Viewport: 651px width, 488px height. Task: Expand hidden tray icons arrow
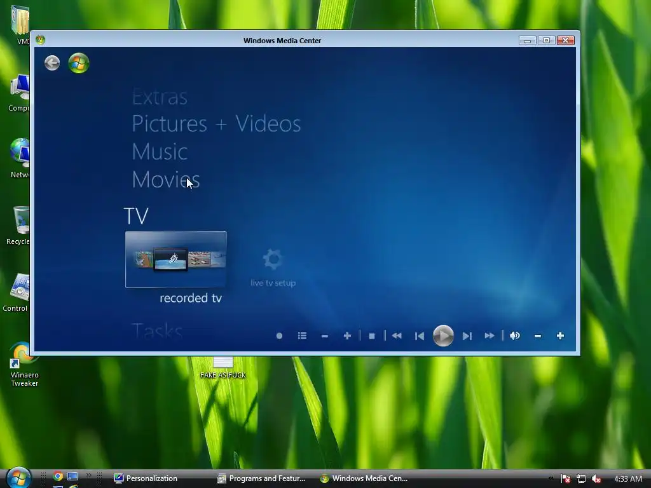(551, 478)
